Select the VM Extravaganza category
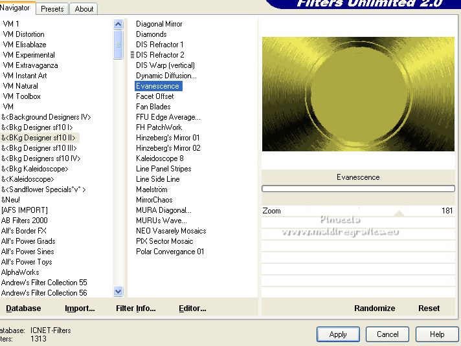Viewport: 461px width, 346px height. (x=30, y=65)
